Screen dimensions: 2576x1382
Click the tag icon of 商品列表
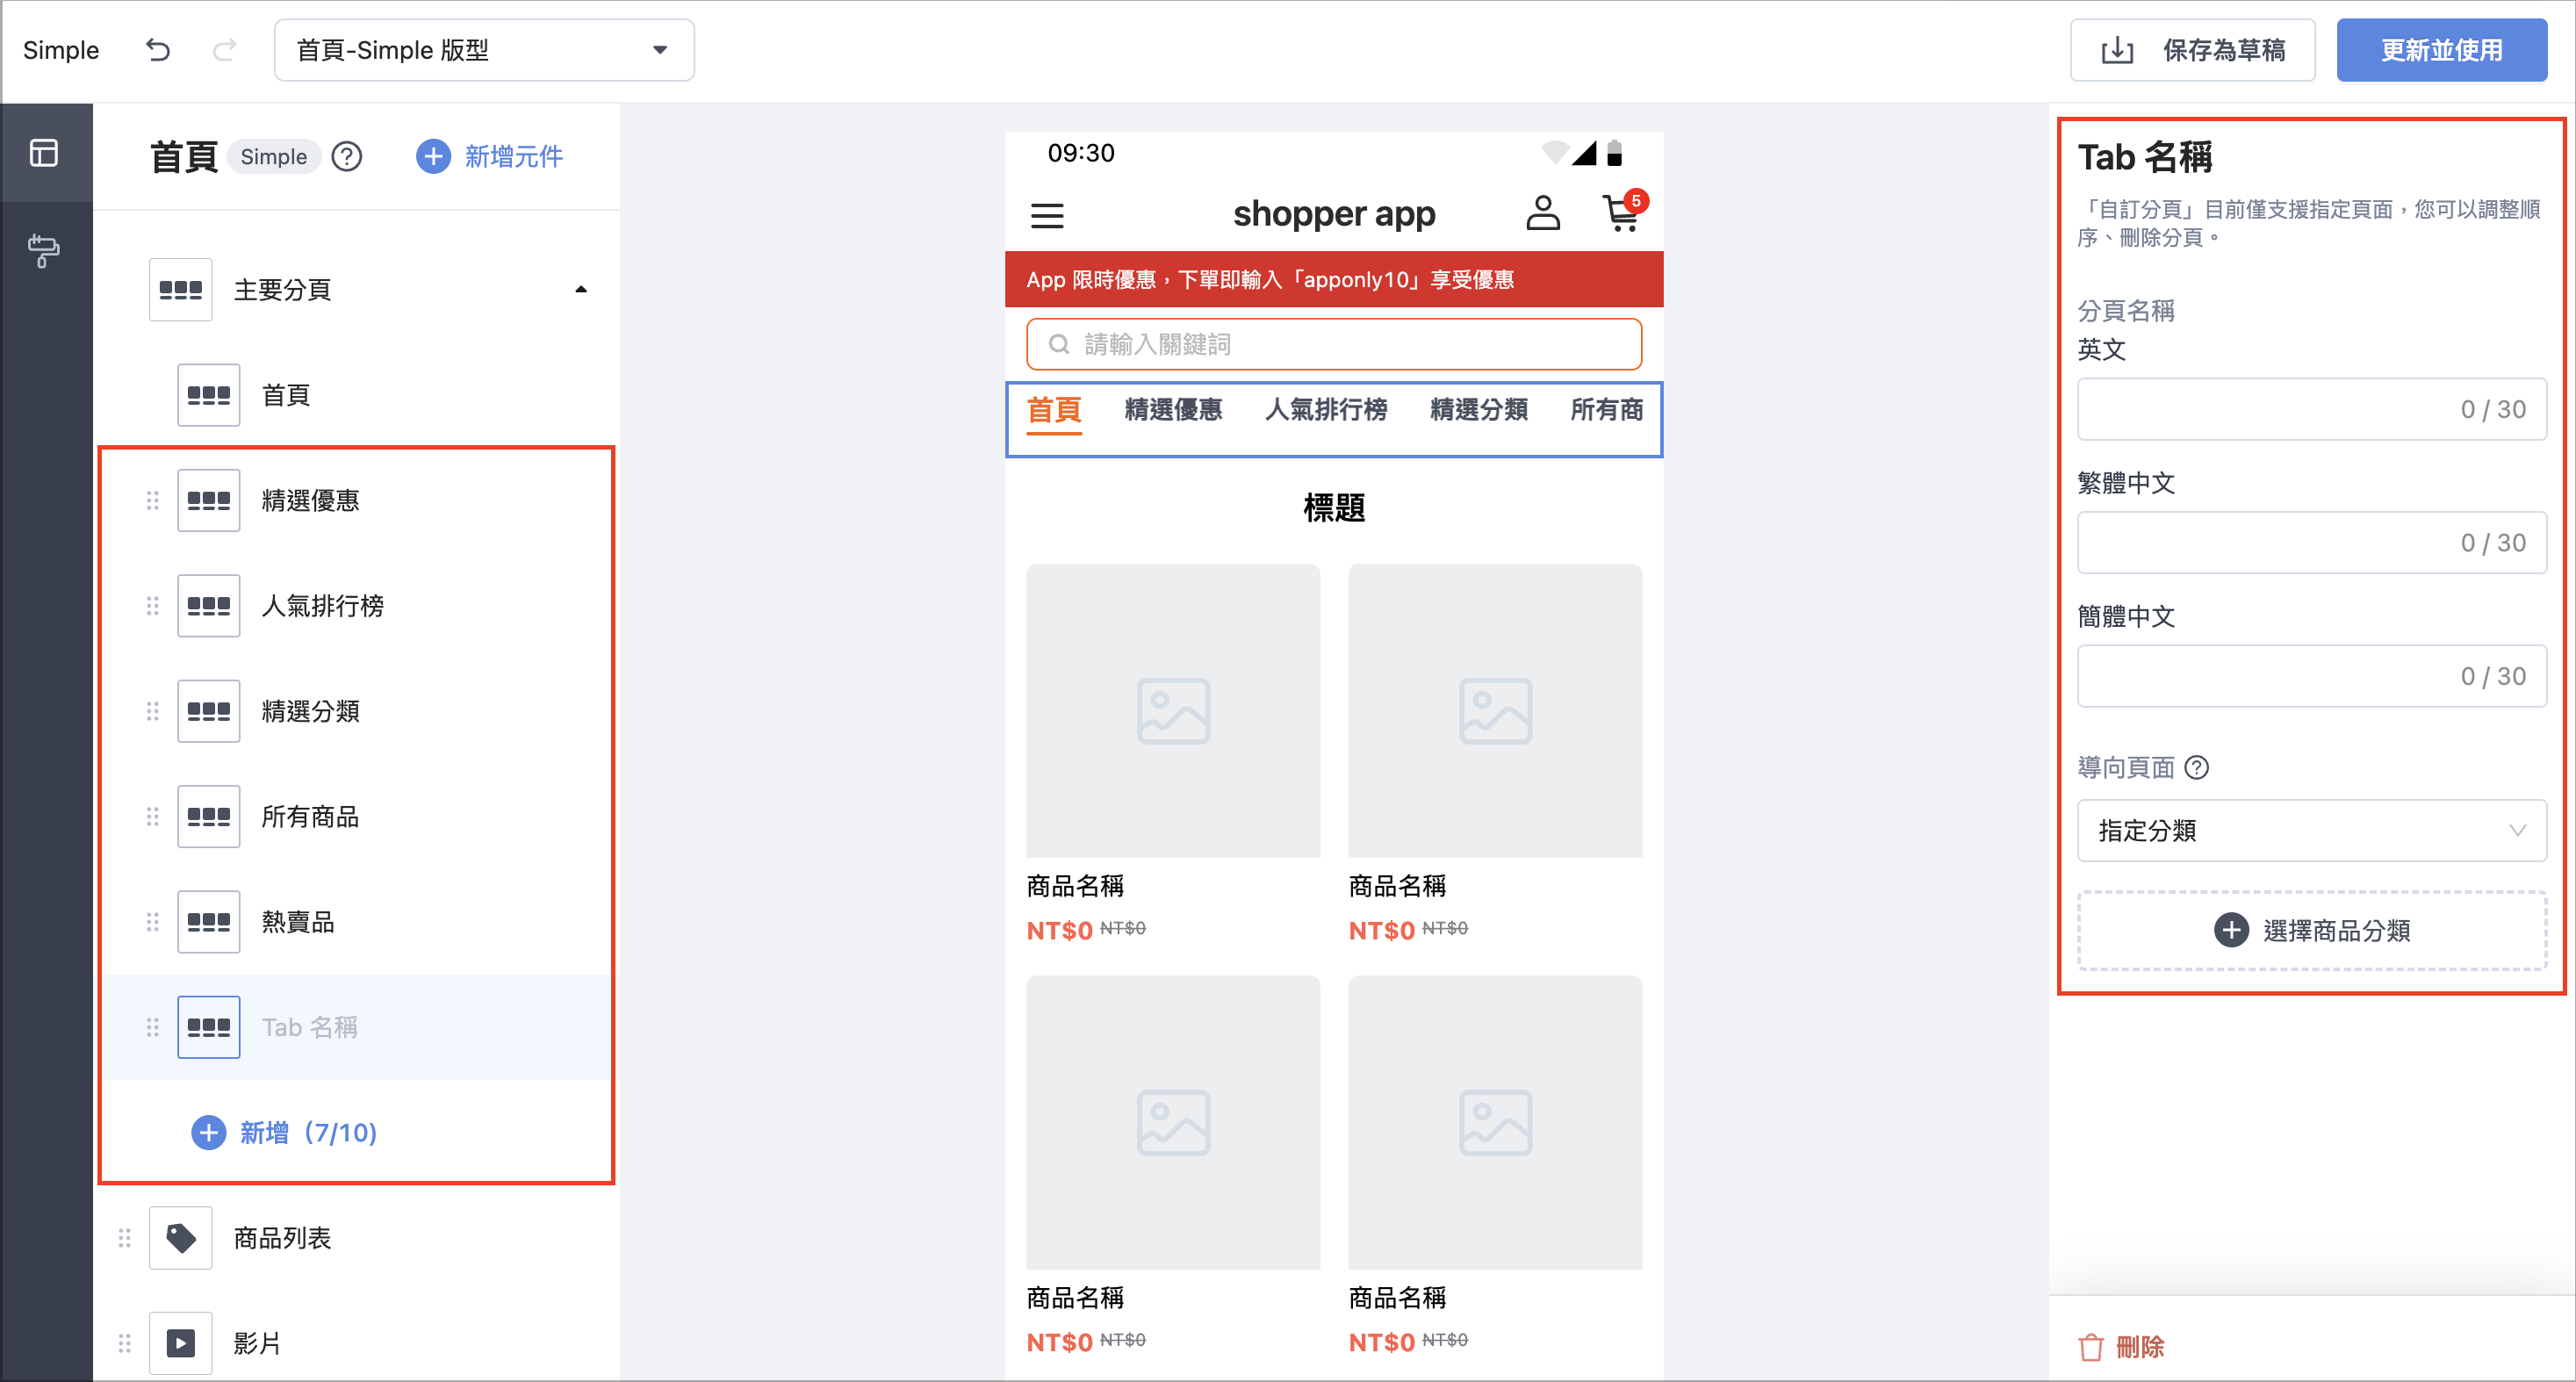click(x=181, y=1238)
